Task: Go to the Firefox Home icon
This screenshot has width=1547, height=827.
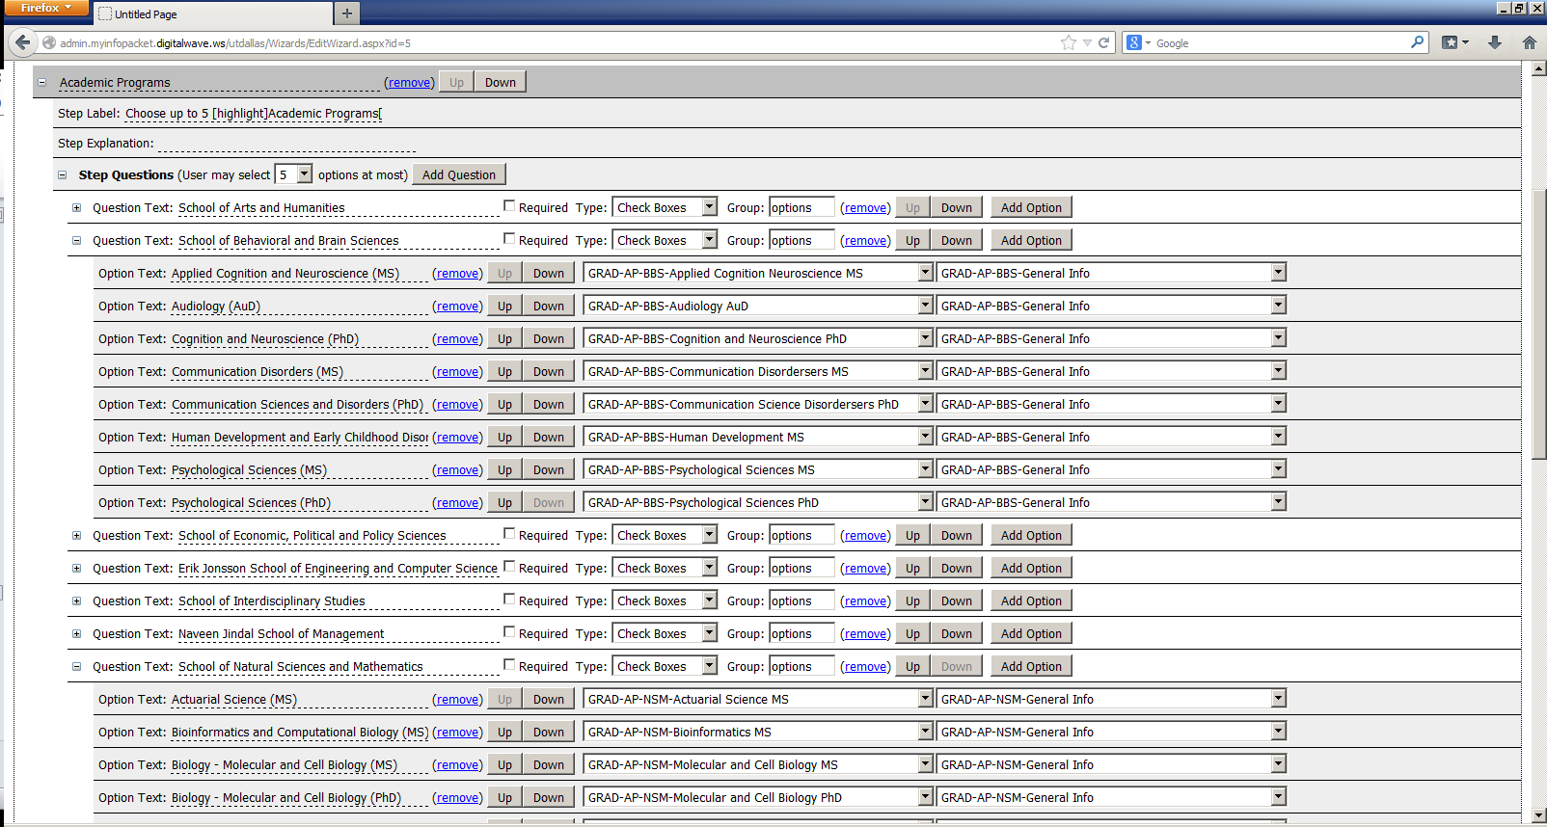Action: pos(1529,42)
